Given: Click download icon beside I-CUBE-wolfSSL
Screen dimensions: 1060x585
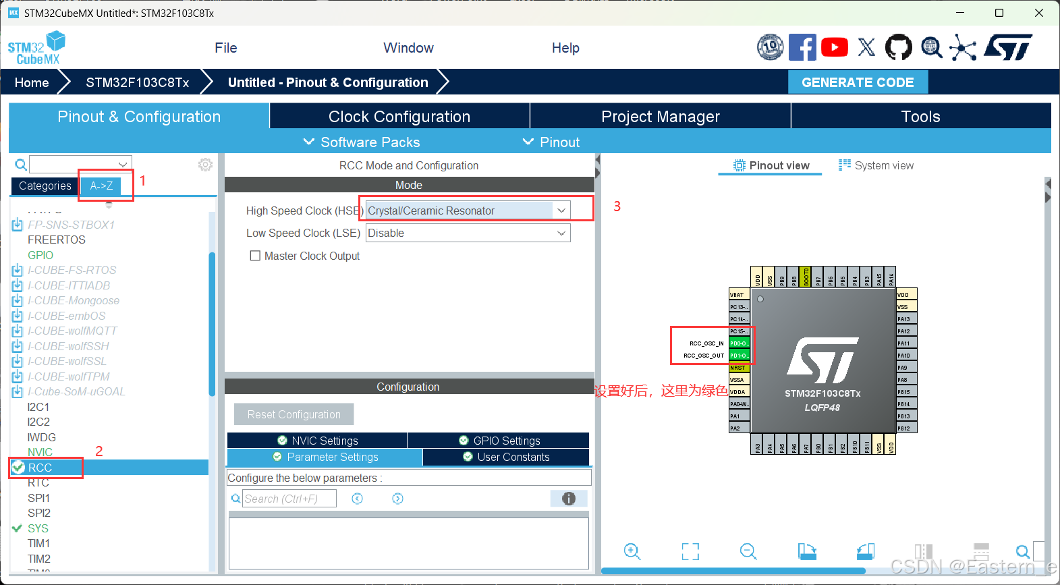Looking at the screenshot, I should (18, 361).
